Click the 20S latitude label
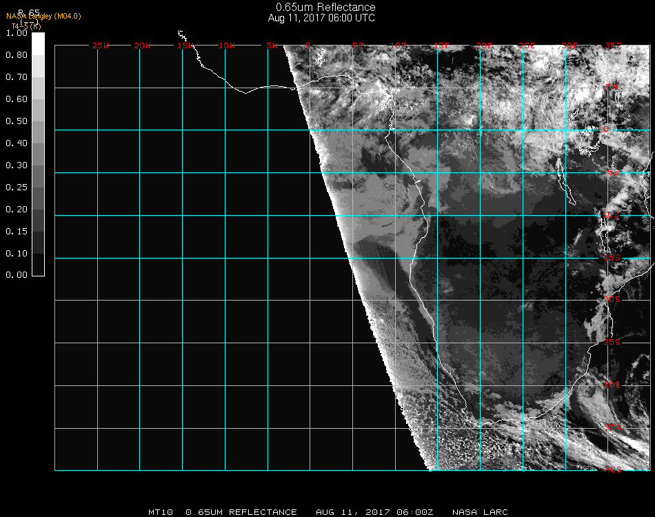The image size is (655, 517). [x=612, y=299]
